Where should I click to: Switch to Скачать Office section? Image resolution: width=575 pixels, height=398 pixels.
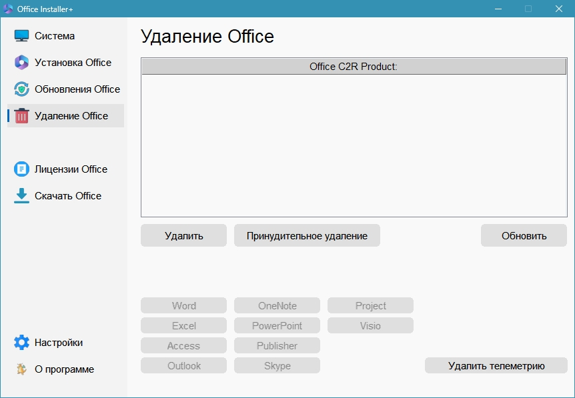click(x=68, y=196)
